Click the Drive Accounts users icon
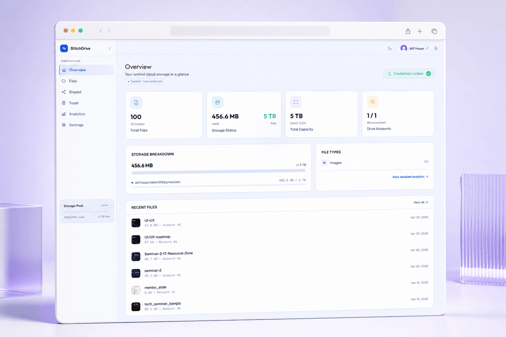This screenshot has height=337, width=506. (x=373, y=102)
